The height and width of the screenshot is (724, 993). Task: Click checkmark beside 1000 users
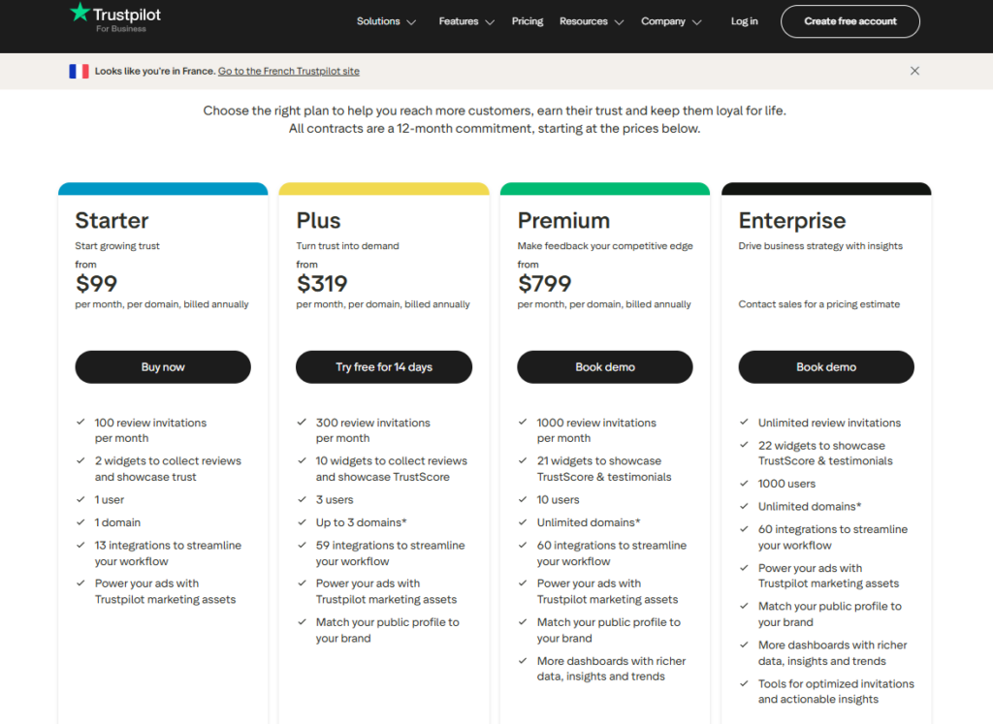pos(744,484)
